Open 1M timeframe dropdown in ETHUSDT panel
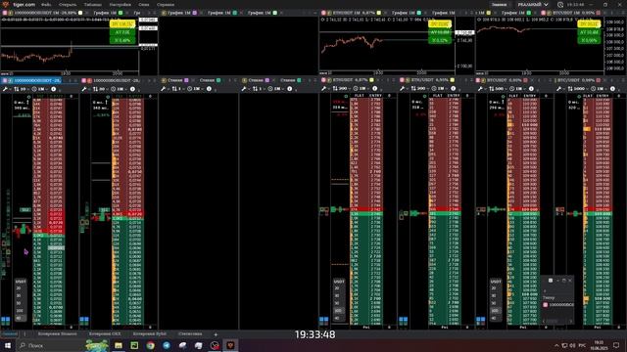This screenshot has width=627, height=352. tap(362, 89)
